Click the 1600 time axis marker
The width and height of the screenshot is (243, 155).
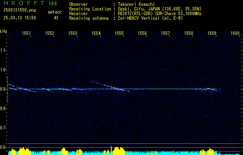click(x=235, y=33)
